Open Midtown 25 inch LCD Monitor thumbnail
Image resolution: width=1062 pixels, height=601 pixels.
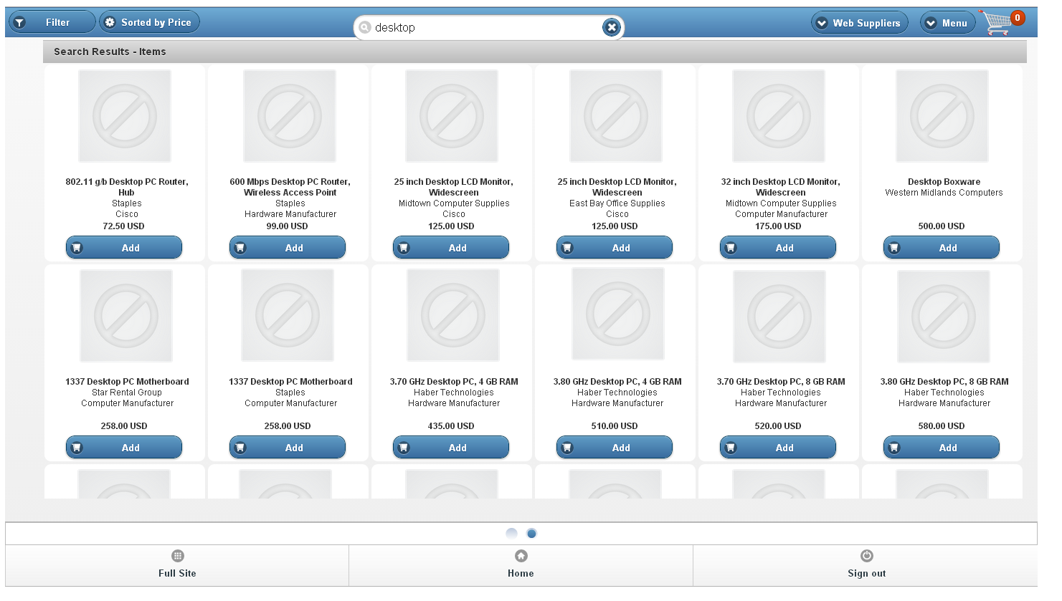452,116
